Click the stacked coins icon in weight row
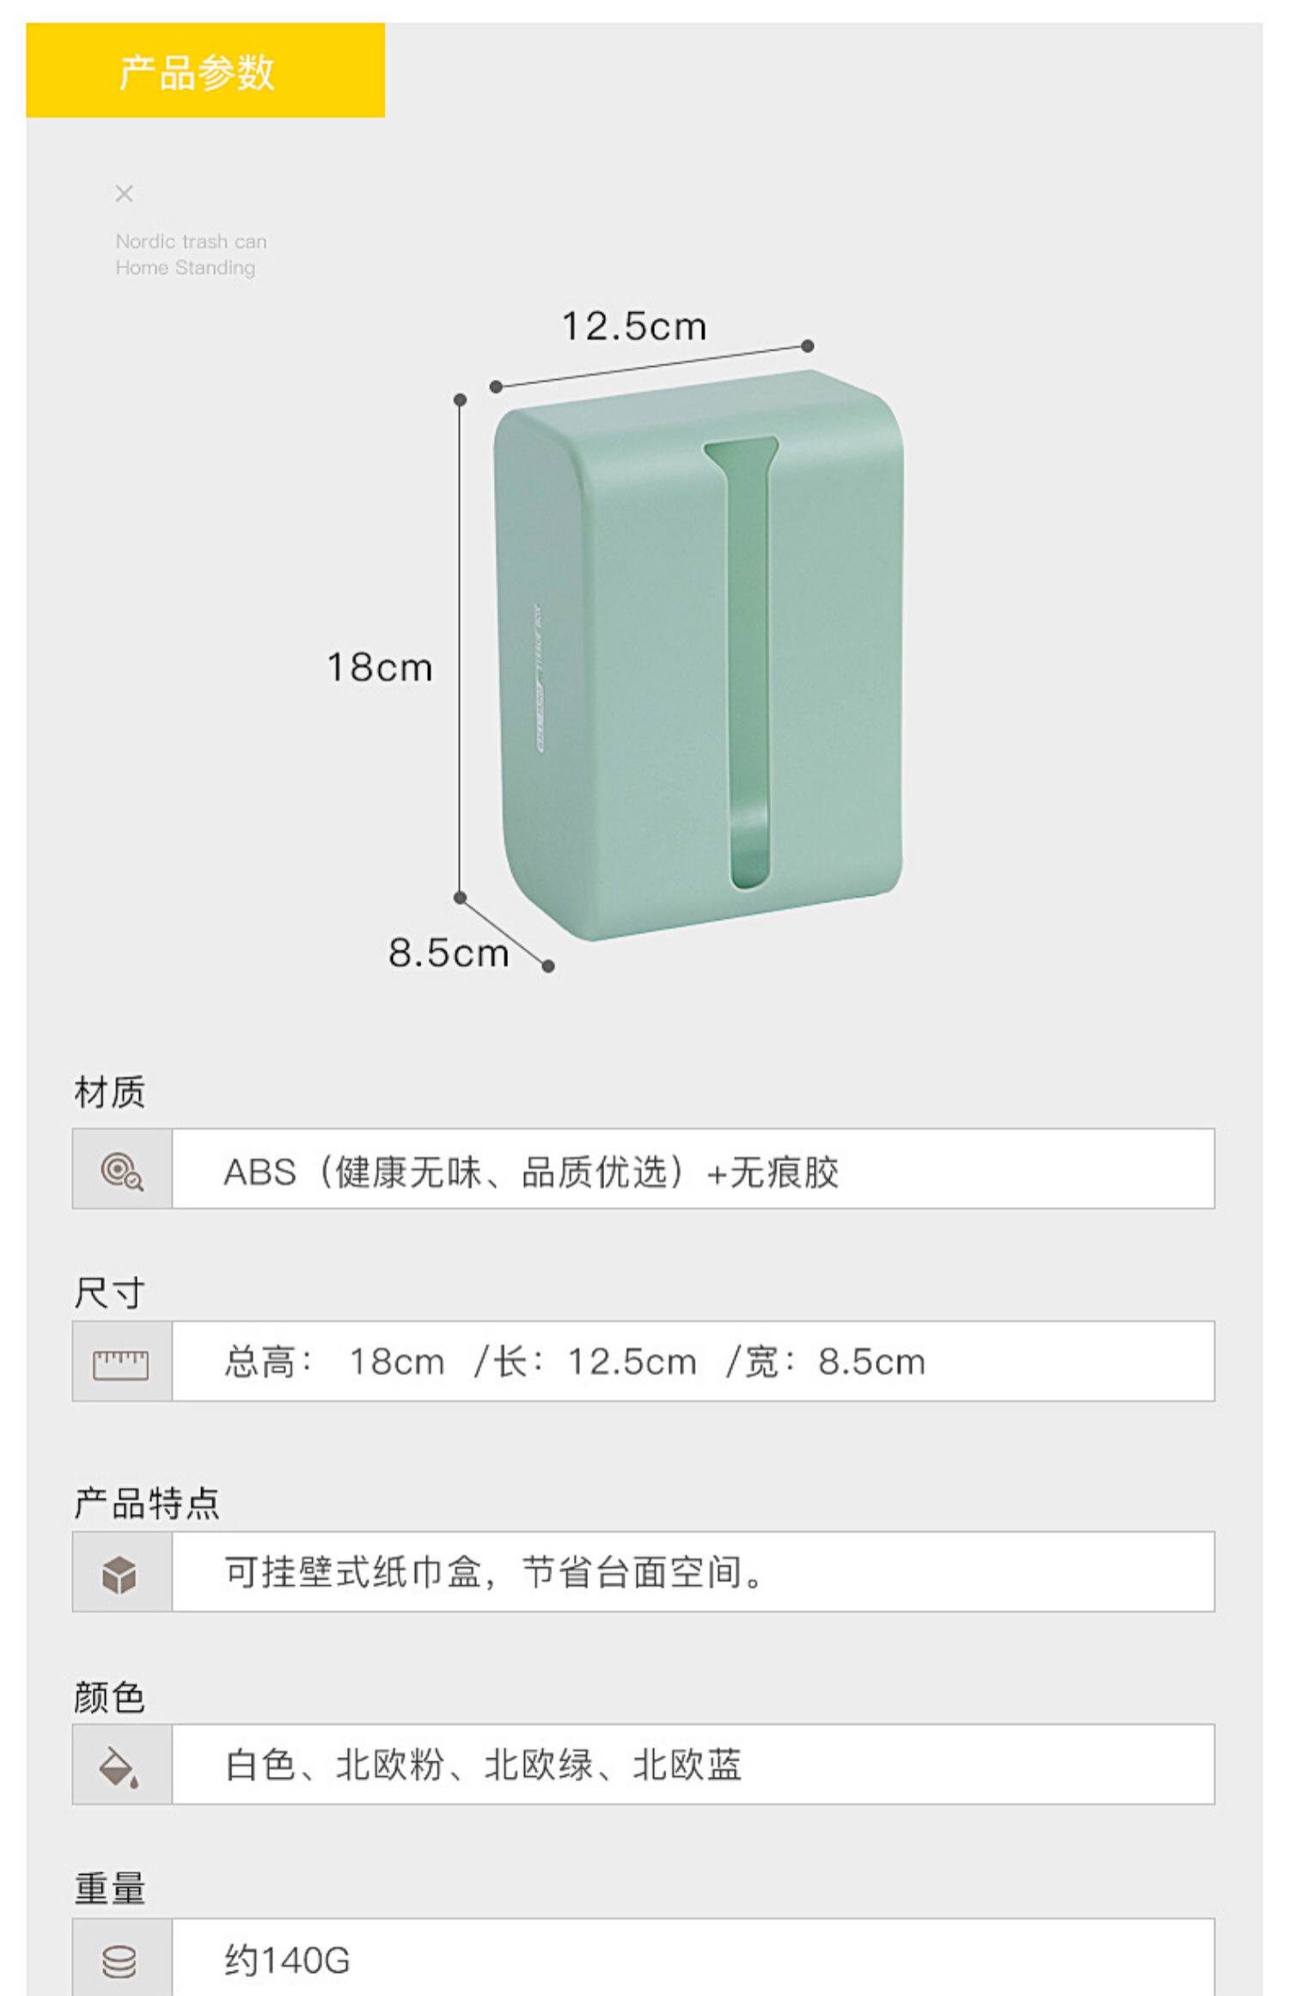The image size is (1289, 1996). tap(119, 1962)
